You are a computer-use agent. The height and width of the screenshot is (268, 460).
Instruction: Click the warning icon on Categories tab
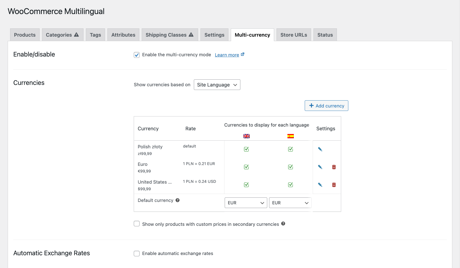[76, 35]
